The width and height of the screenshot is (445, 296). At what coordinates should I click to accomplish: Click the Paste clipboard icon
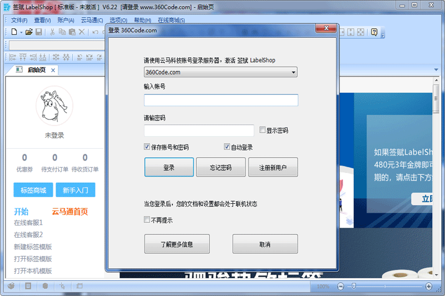point(72,32)
